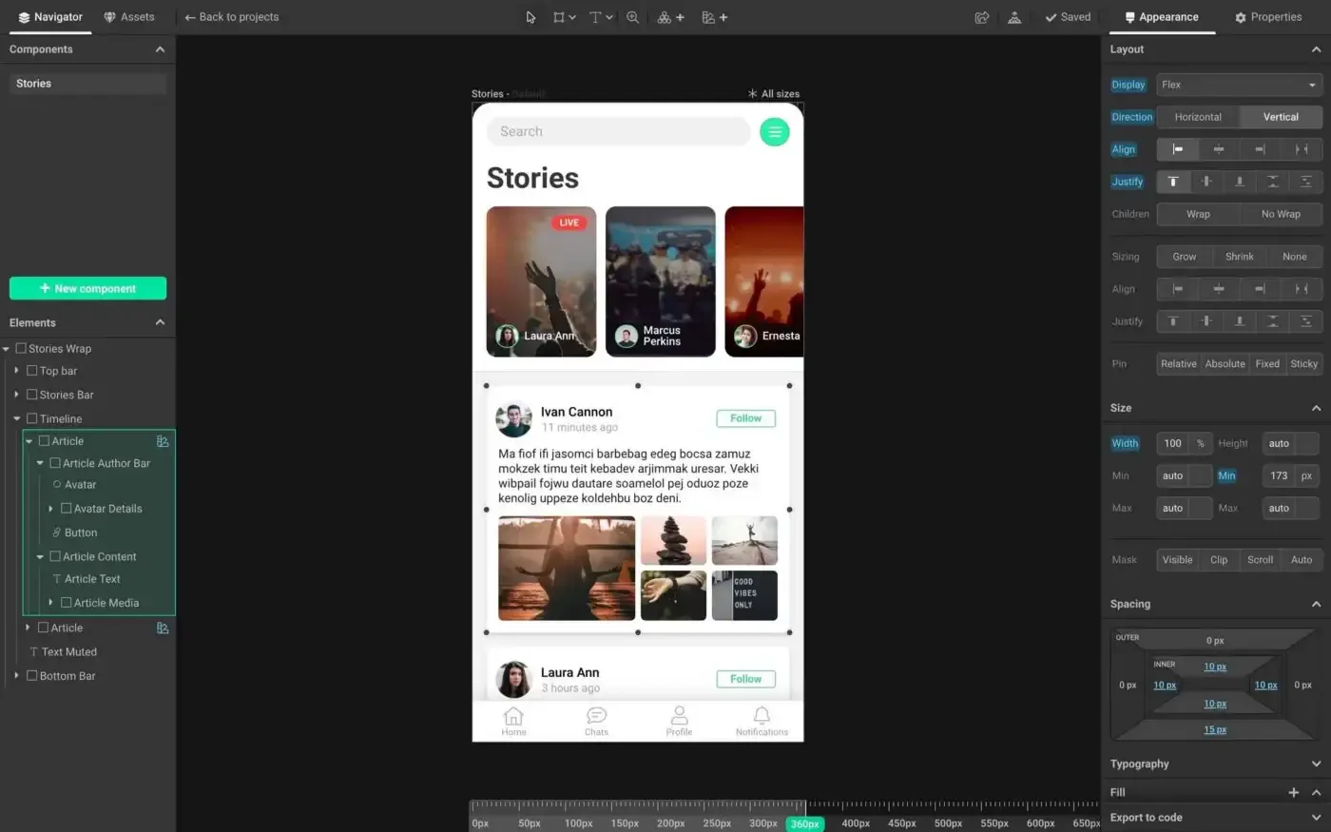Choose justify bottom under Direction row
This screenshot has height=832, width=1331.
pos(1240,182)
